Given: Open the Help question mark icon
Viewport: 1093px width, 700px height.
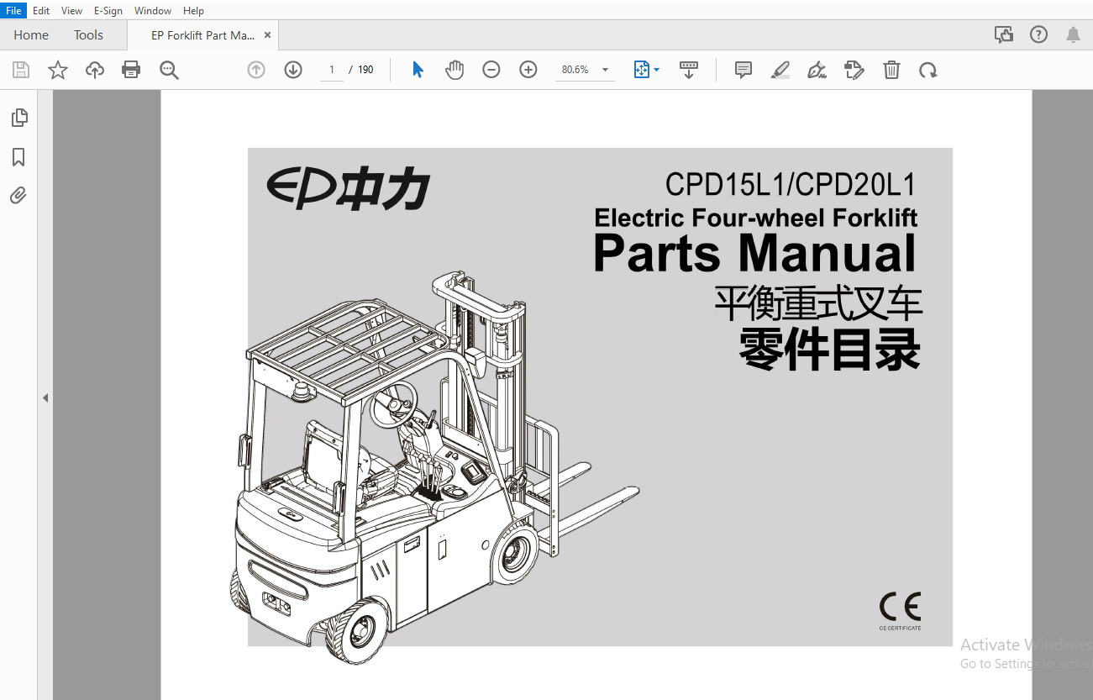Looking at the screenshot, I should pyautogui.click(x=1038, y=34).
